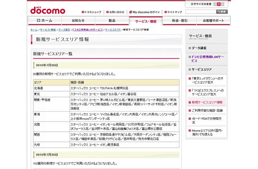Open the 製品 tab
Screen dimensions: 258x169
(x=112, y=21)
